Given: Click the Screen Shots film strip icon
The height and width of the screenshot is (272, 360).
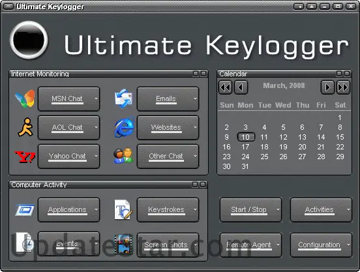Looking at the screenshot, I should (x=123, y=244).
